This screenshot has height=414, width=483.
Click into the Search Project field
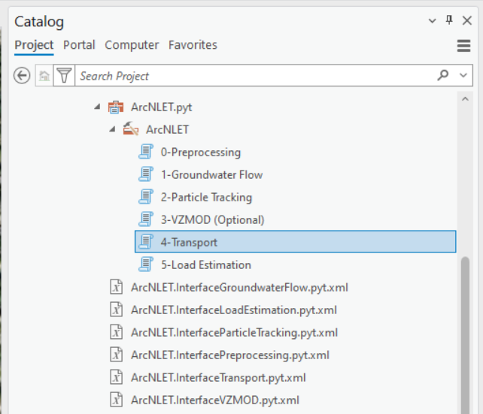(256, 76)
